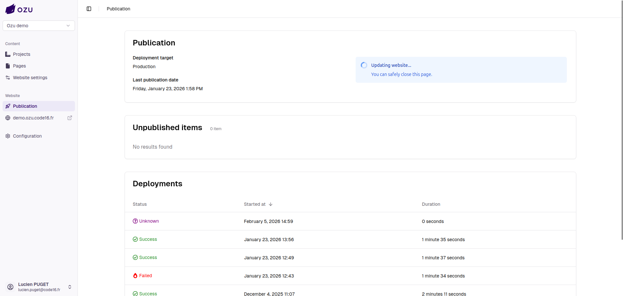Click the Updating website spinner
Viewport: 623px width, 296px height.
click(364, 65)
